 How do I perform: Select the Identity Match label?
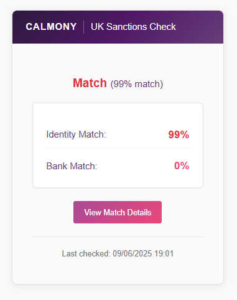pyautogui.click(x=76, y=134)
